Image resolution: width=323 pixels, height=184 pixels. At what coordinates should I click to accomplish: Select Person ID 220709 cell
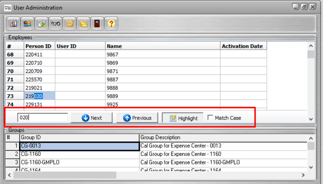pos(39,71)
